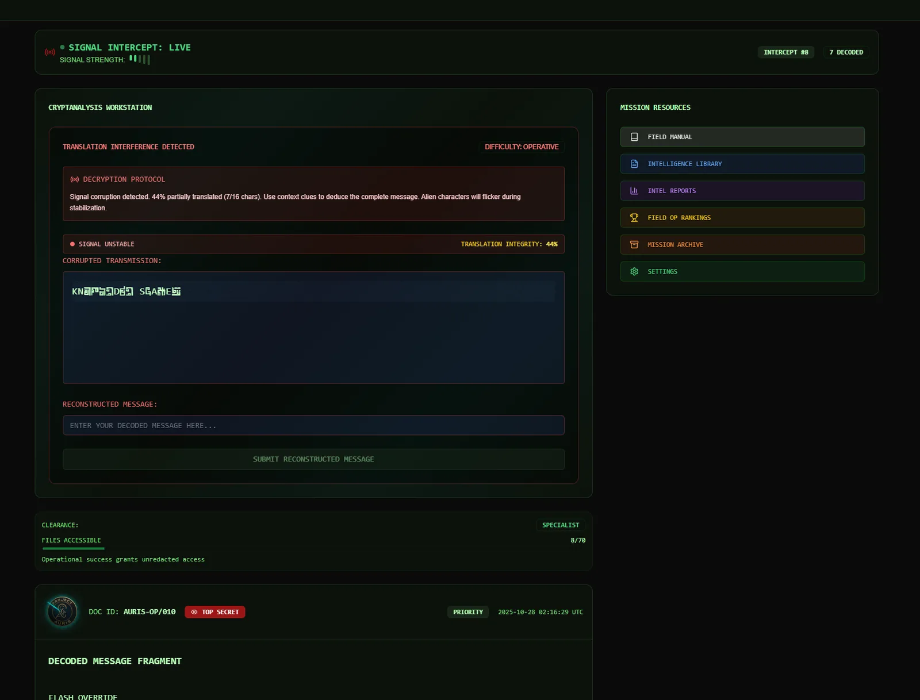Open Settings from Mission Resources

pos(742,272)
